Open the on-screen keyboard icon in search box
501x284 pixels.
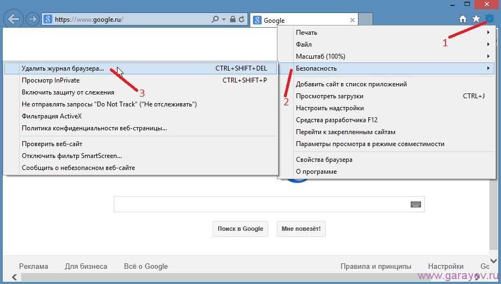pyautogui.click(x=416, y=204)
